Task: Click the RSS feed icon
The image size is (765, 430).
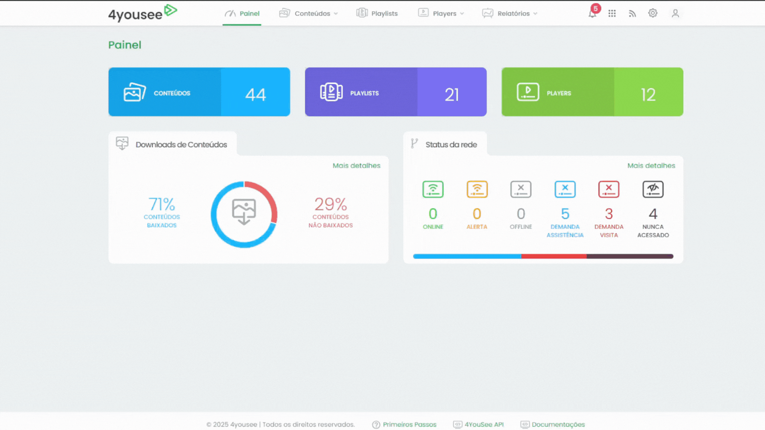Action: click(x=632, y=14)
